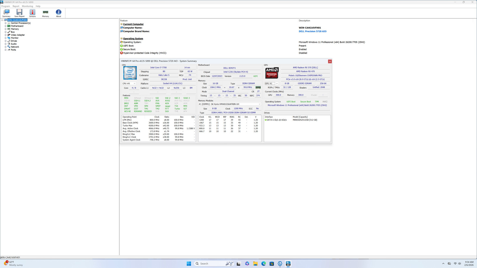Viewport: 477px width, 268px height.
Task: Select the Memory node in the tree
Action: click(15, 29)
